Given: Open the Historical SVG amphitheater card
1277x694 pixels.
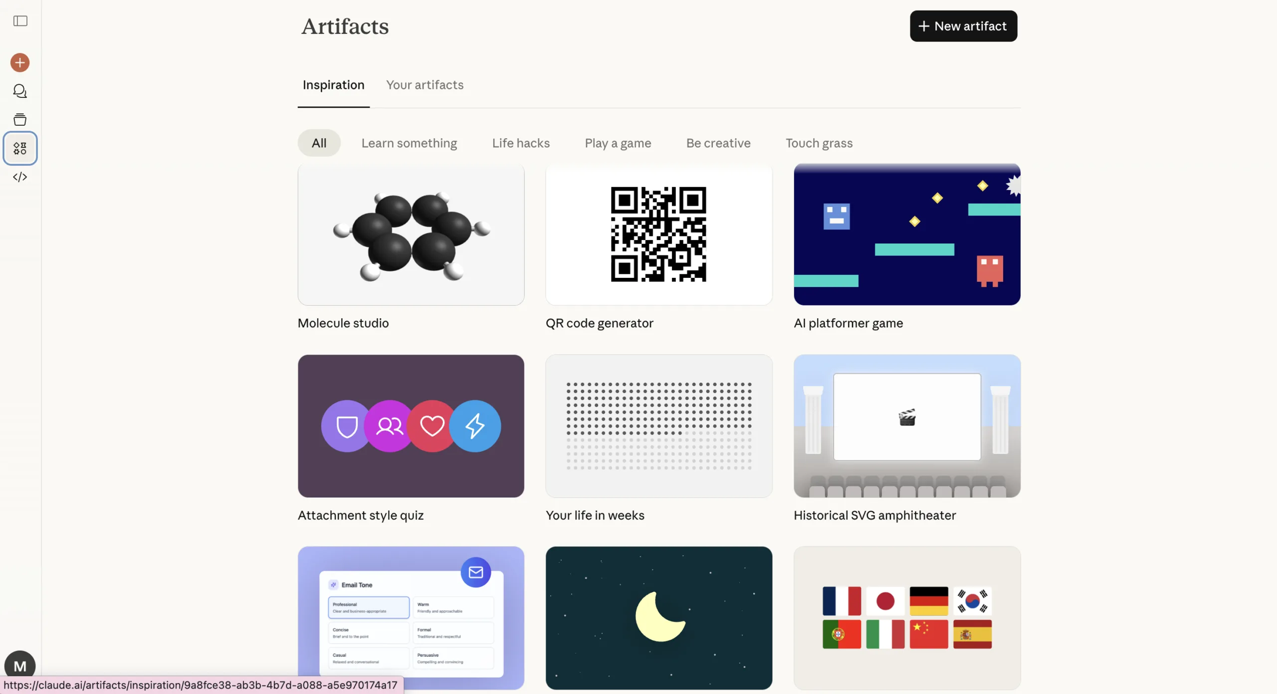Looking at the screenshot, I should (906, 426).
